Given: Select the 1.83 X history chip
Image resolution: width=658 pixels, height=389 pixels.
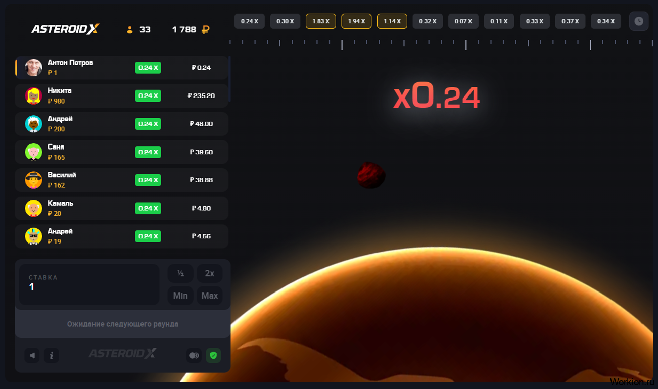Looking at the screenshot, I should (x=321, y=21).
